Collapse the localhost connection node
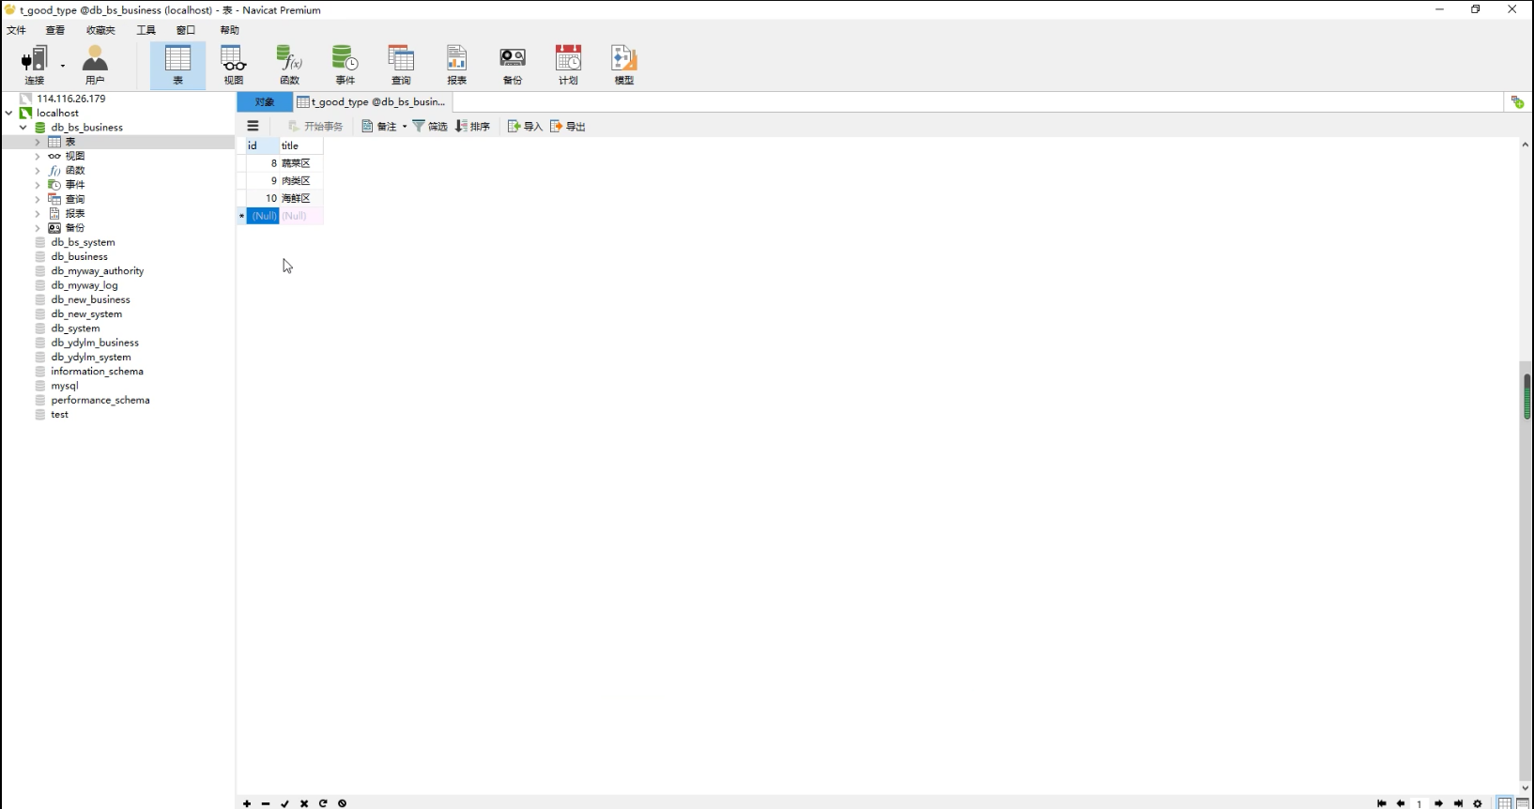 click(9, 113)
